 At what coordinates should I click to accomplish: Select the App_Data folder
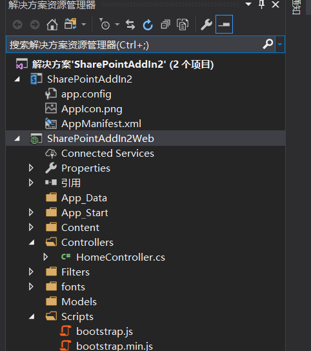tap(84, 198)
